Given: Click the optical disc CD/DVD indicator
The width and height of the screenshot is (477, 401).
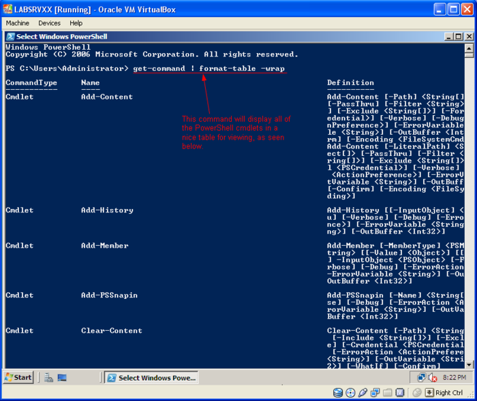Looking at the screenshot, I should pyautogui.click(x=350, y=393).
